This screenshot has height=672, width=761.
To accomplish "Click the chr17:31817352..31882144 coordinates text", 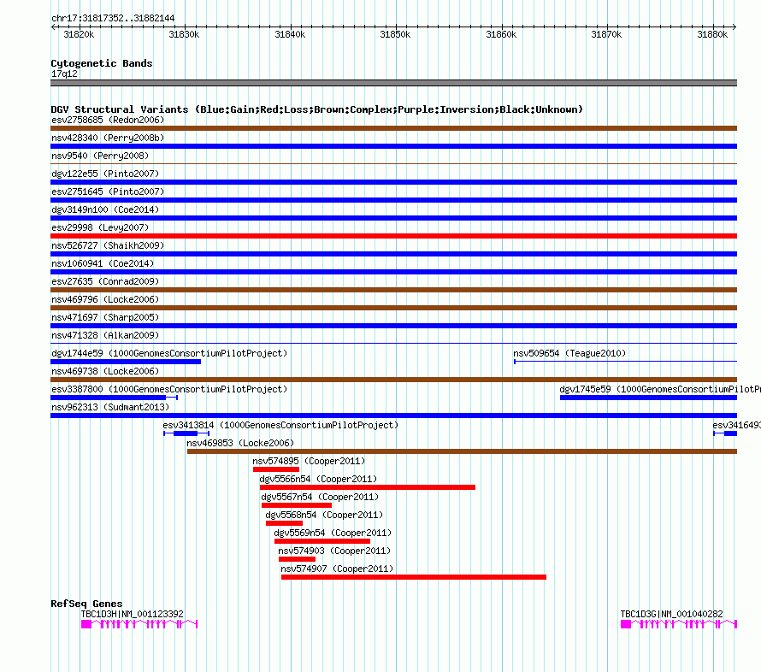I will [x=113, y=18].
